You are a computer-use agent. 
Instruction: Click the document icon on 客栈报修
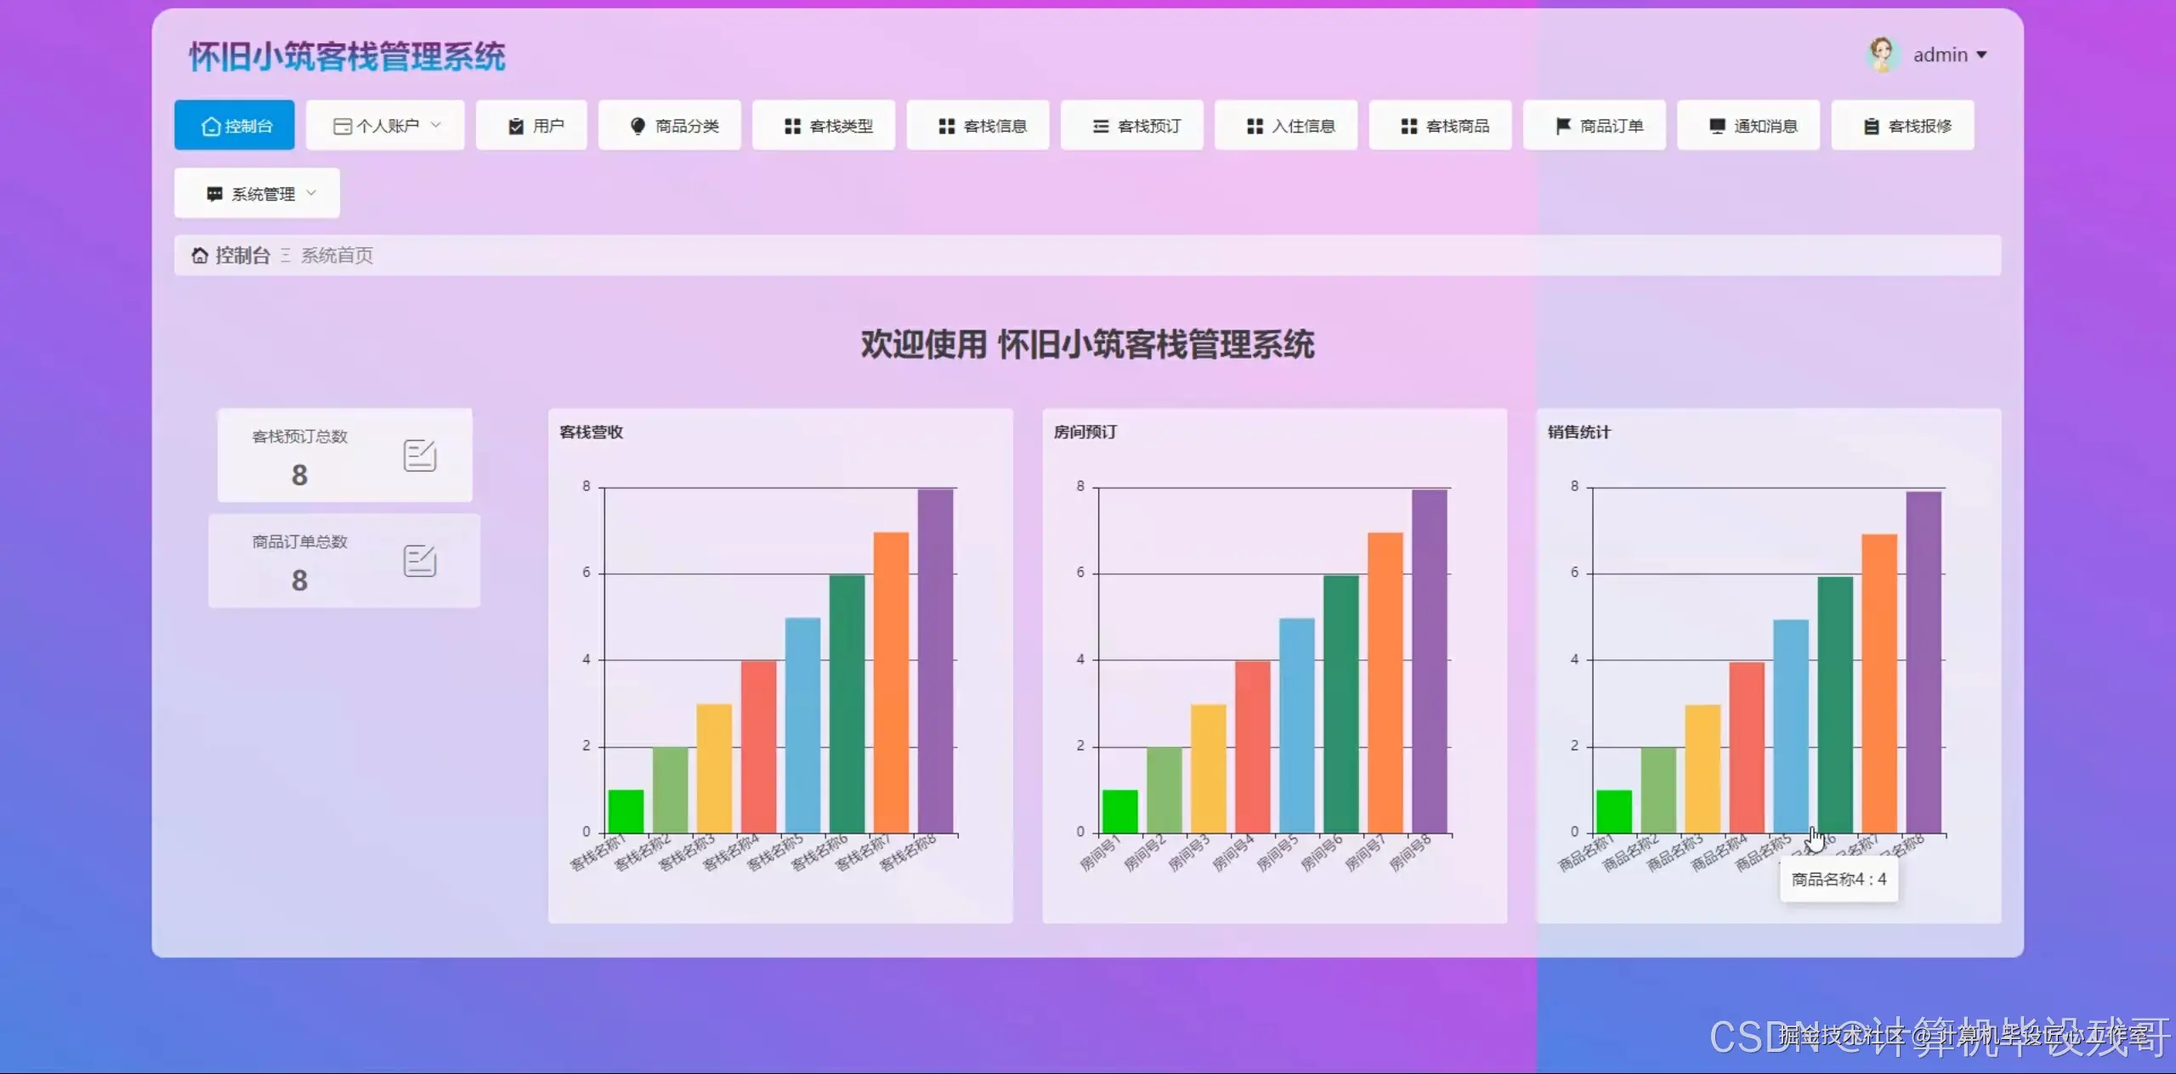pos(1870,125)
